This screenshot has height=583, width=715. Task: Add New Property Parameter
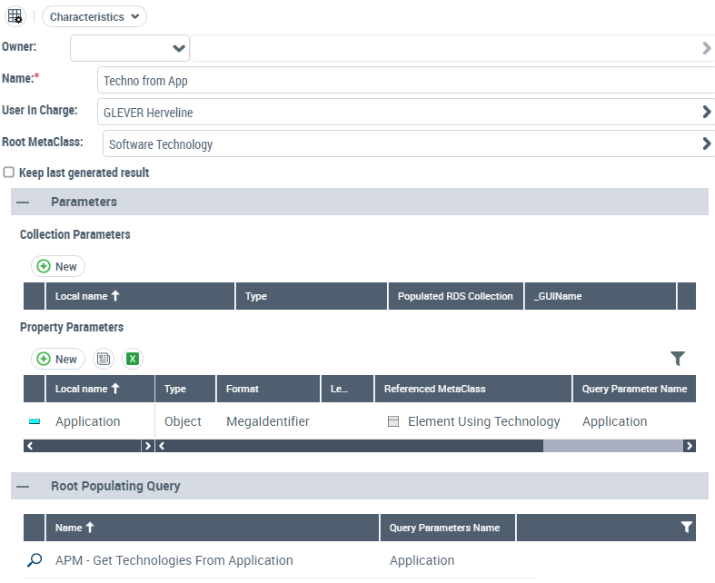pyautogui.click(x=57, y=359)
